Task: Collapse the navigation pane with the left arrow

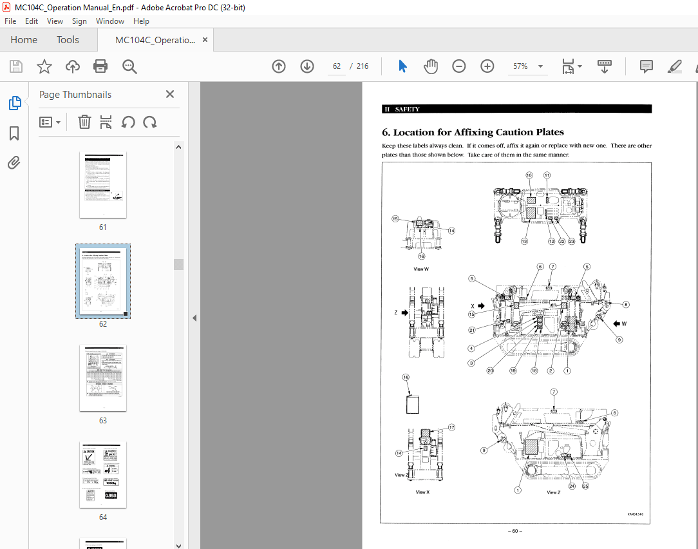Action: click(x=194, y=317)
